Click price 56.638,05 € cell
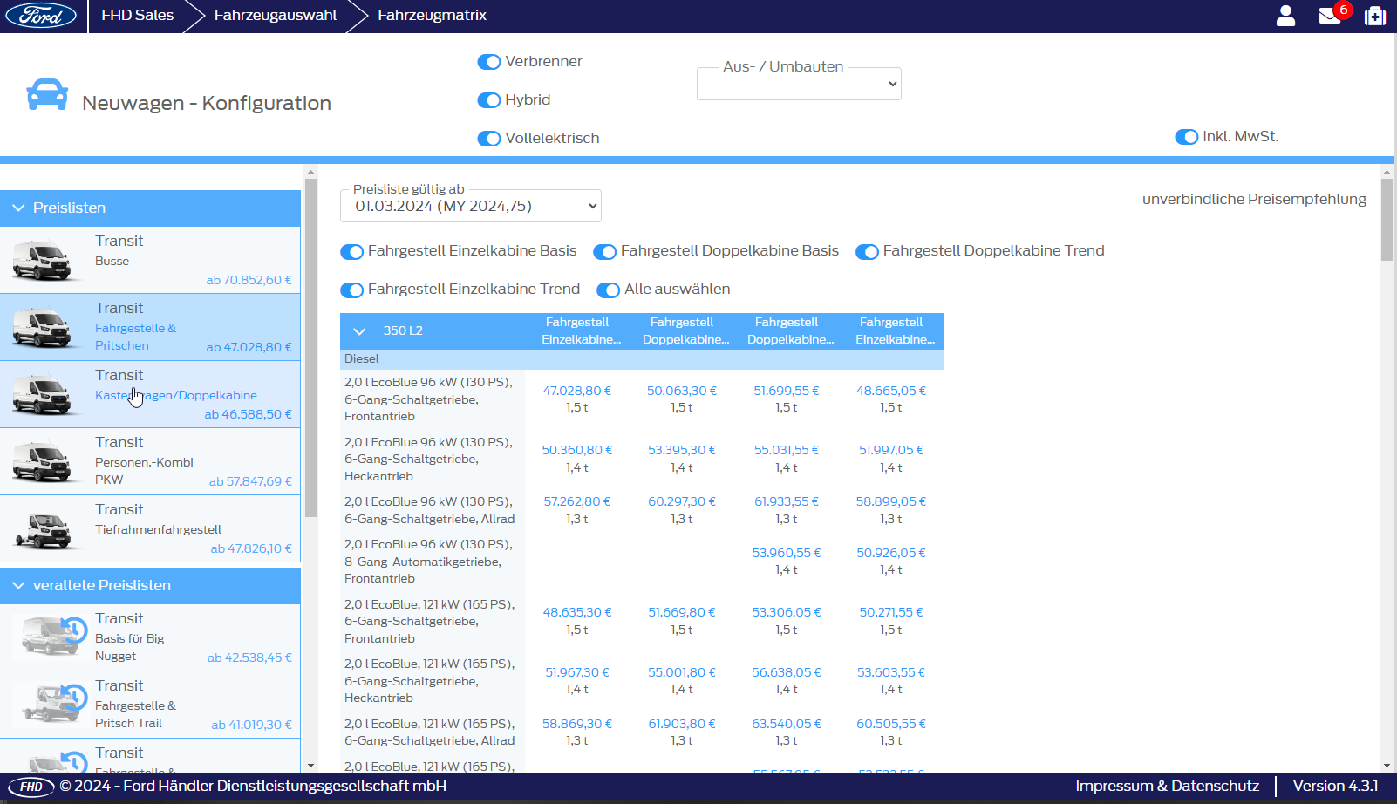The height and width of the screenshot is (804, 1397). (x=787, y=672)
